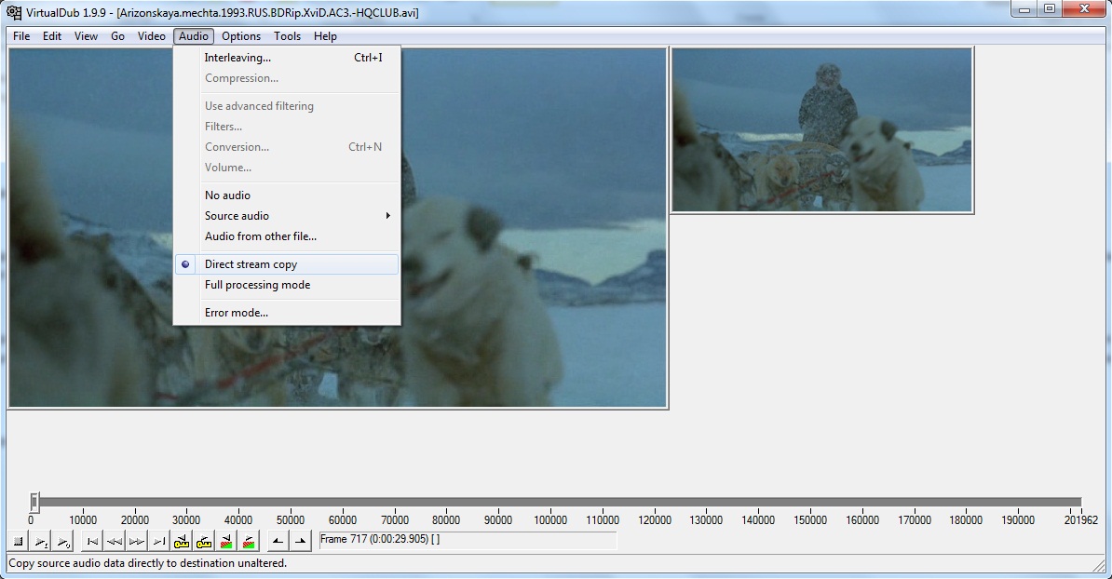Click the Frame 717 position field

click(x=468, y=540)
